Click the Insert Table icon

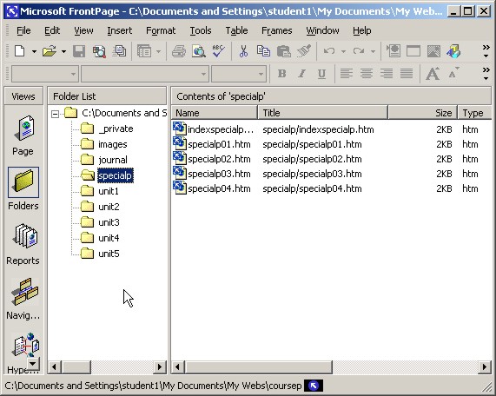pos(413,51)
